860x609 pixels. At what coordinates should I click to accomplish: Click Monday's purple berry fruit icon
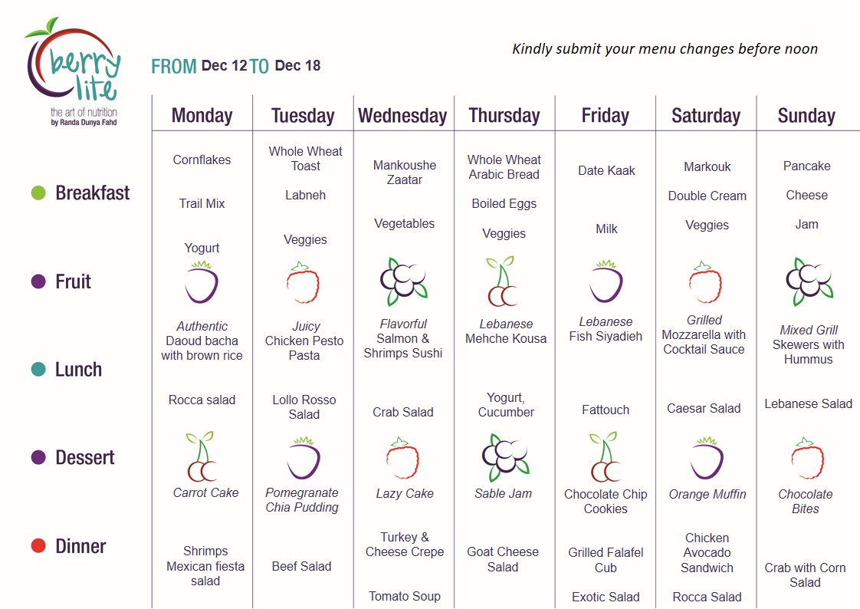[x=202, y=282]
